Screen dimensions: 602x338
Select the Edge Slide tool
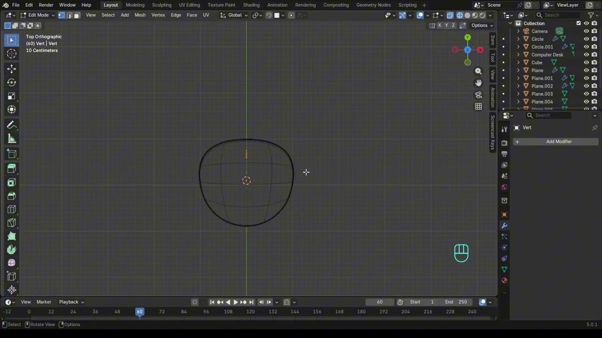[12, 277]
